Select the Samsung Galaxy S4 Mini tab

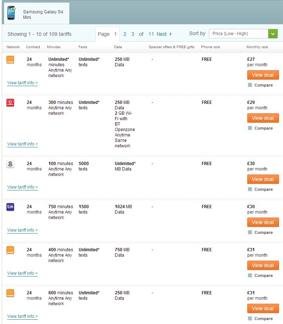[x=37, y=13]
